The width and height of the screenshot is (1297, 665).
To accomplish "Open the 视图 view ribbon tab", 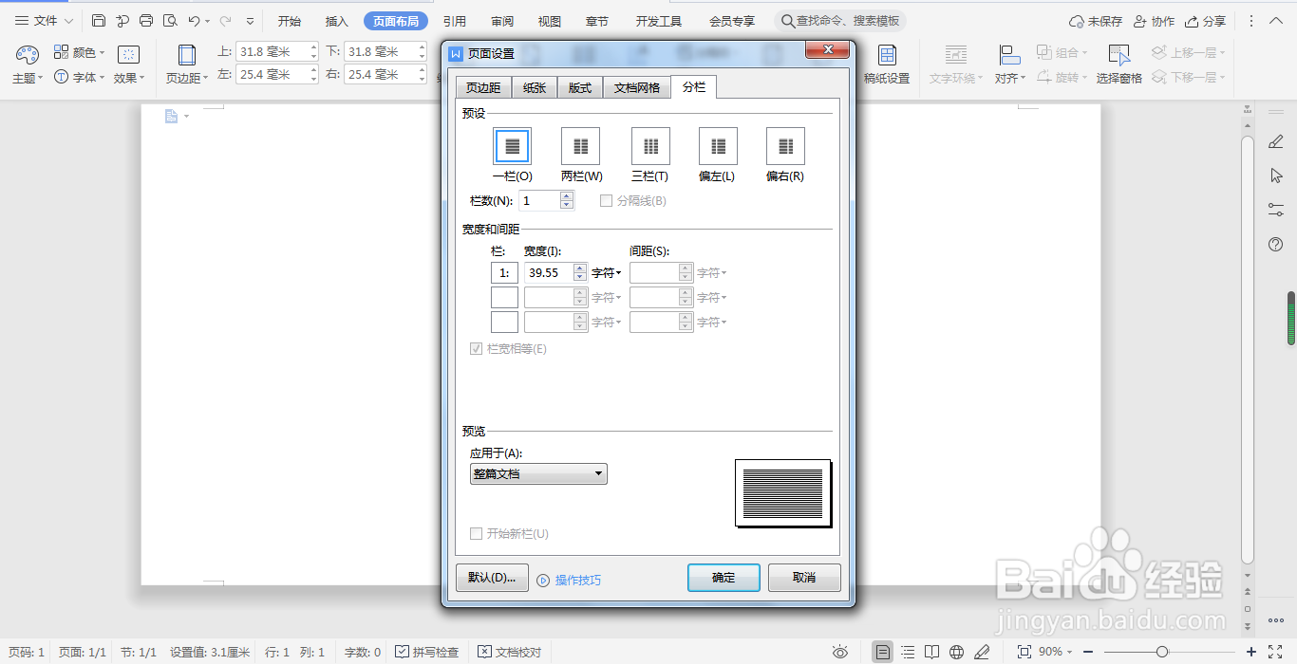I will coord(548,20).
